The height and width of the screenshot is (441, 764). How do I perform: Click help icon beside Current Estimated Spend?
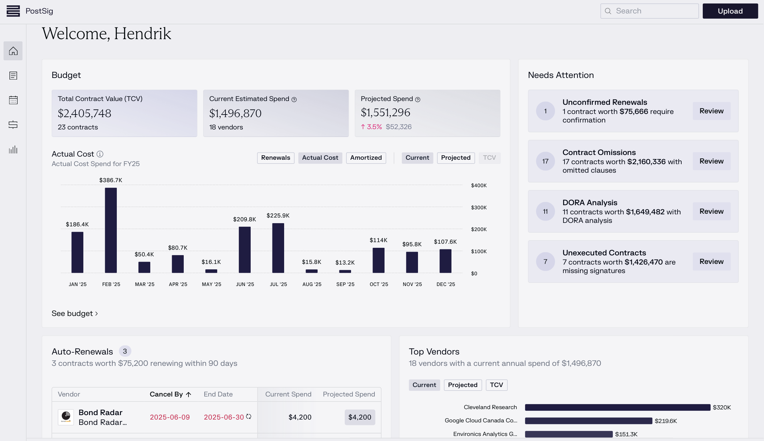[294, 99]
